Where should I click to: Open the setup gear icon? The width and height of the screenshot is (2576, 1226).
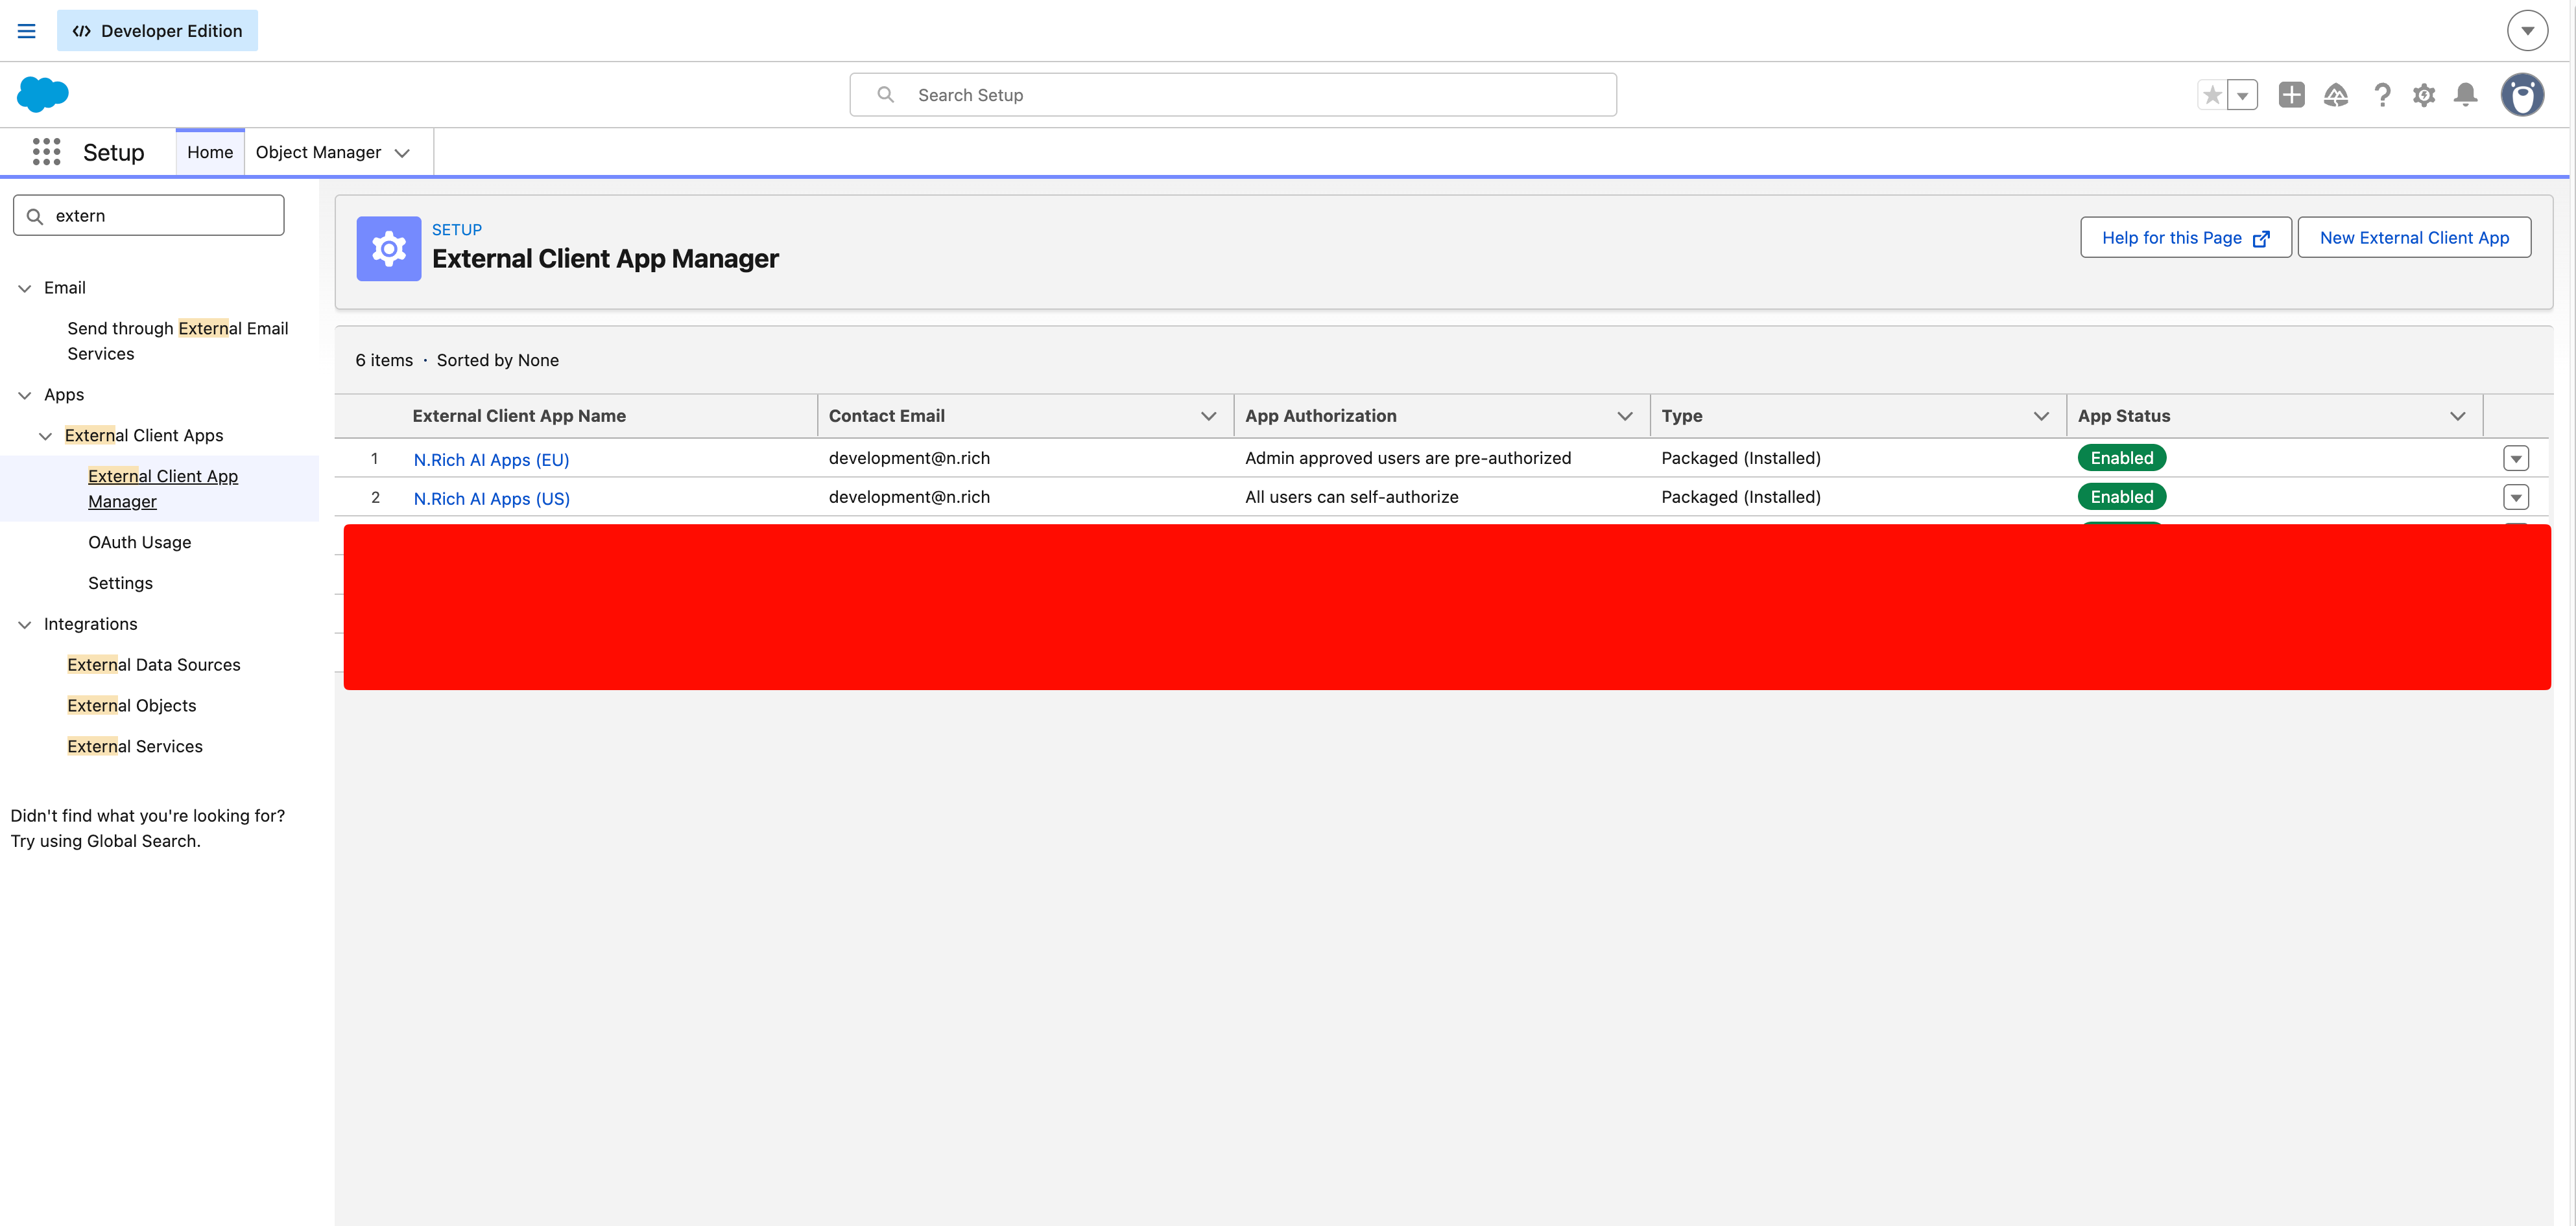click(x=2424, y=95)
